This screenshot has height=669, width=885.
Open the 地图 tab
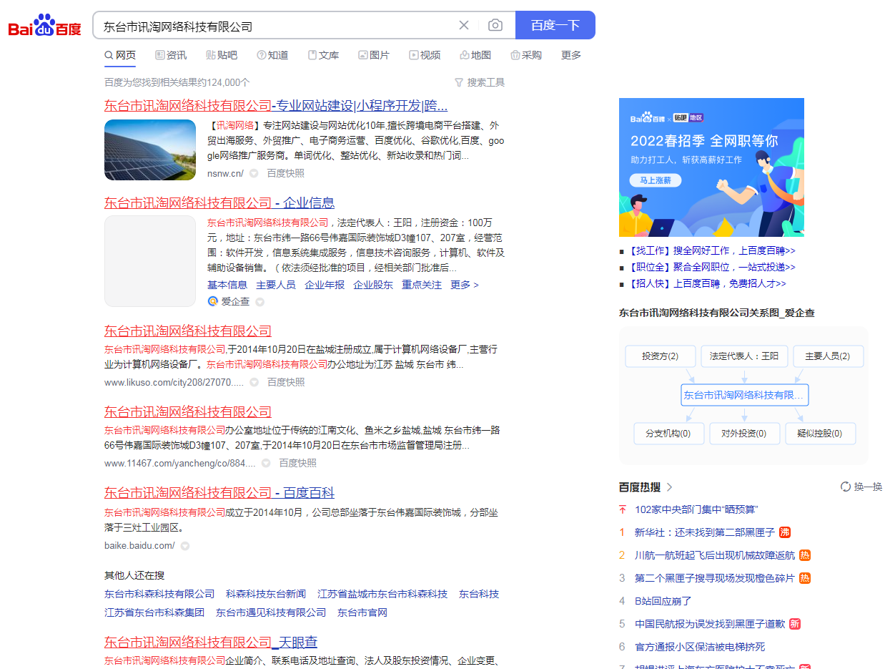[x=475, y=55]
